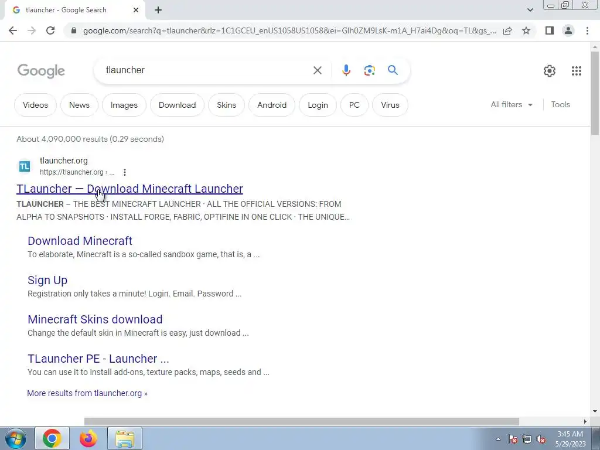Reload the page with the refresh icon
This screenshot has height=450, width=600.
tap(50, 30)
